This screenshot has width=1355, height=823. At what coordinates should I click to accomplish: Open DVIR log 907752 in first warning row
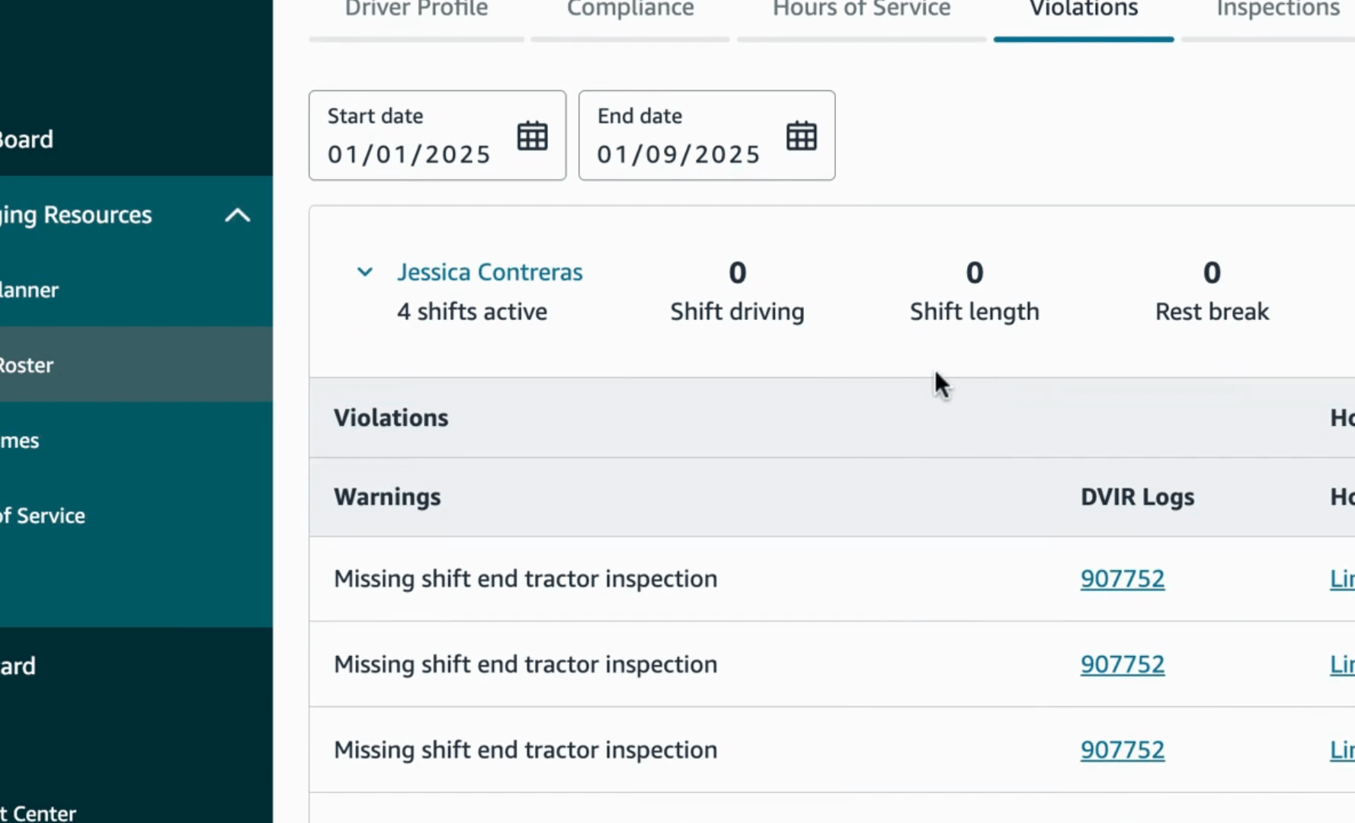pyautogui.click(x=1122, y=579)
